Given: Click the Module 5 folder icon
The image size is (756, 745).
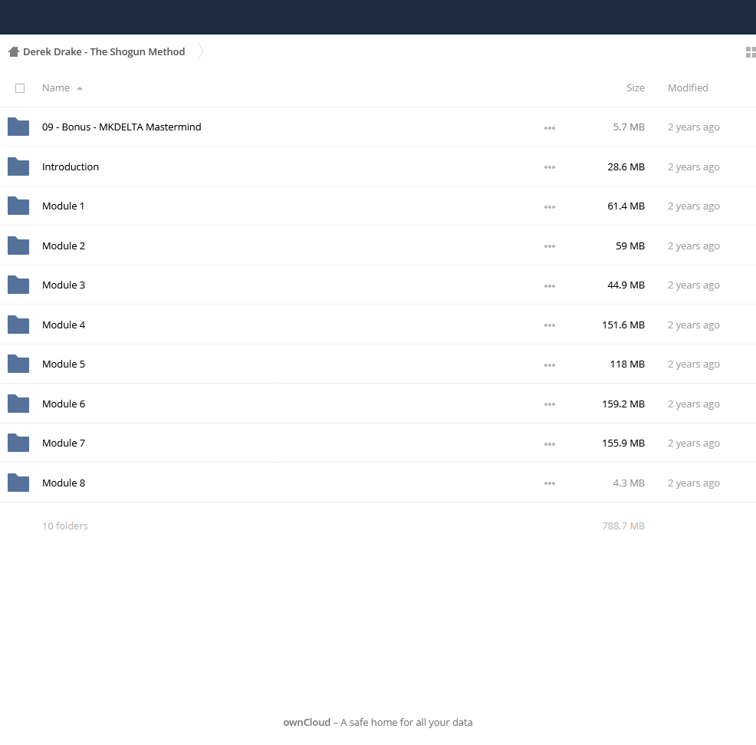Looking at the screenshot, I should click(x=18, y=364).
